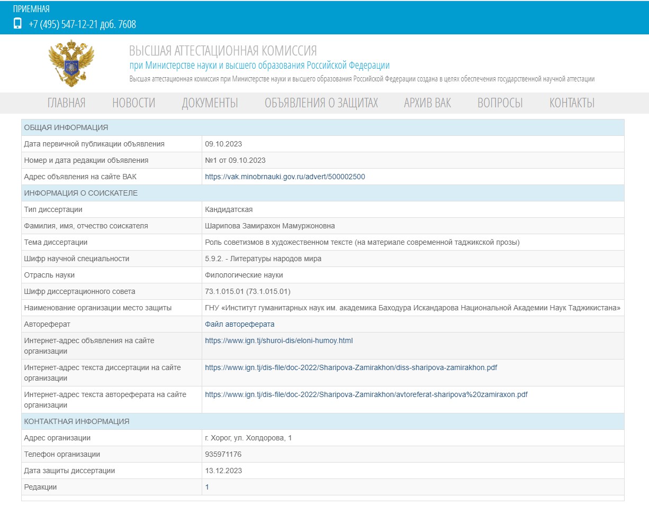Click the address г. Хорог, ул. Холдорова, 1
The width and height of the screenshot is (649, 507).
tap(248, 438)
